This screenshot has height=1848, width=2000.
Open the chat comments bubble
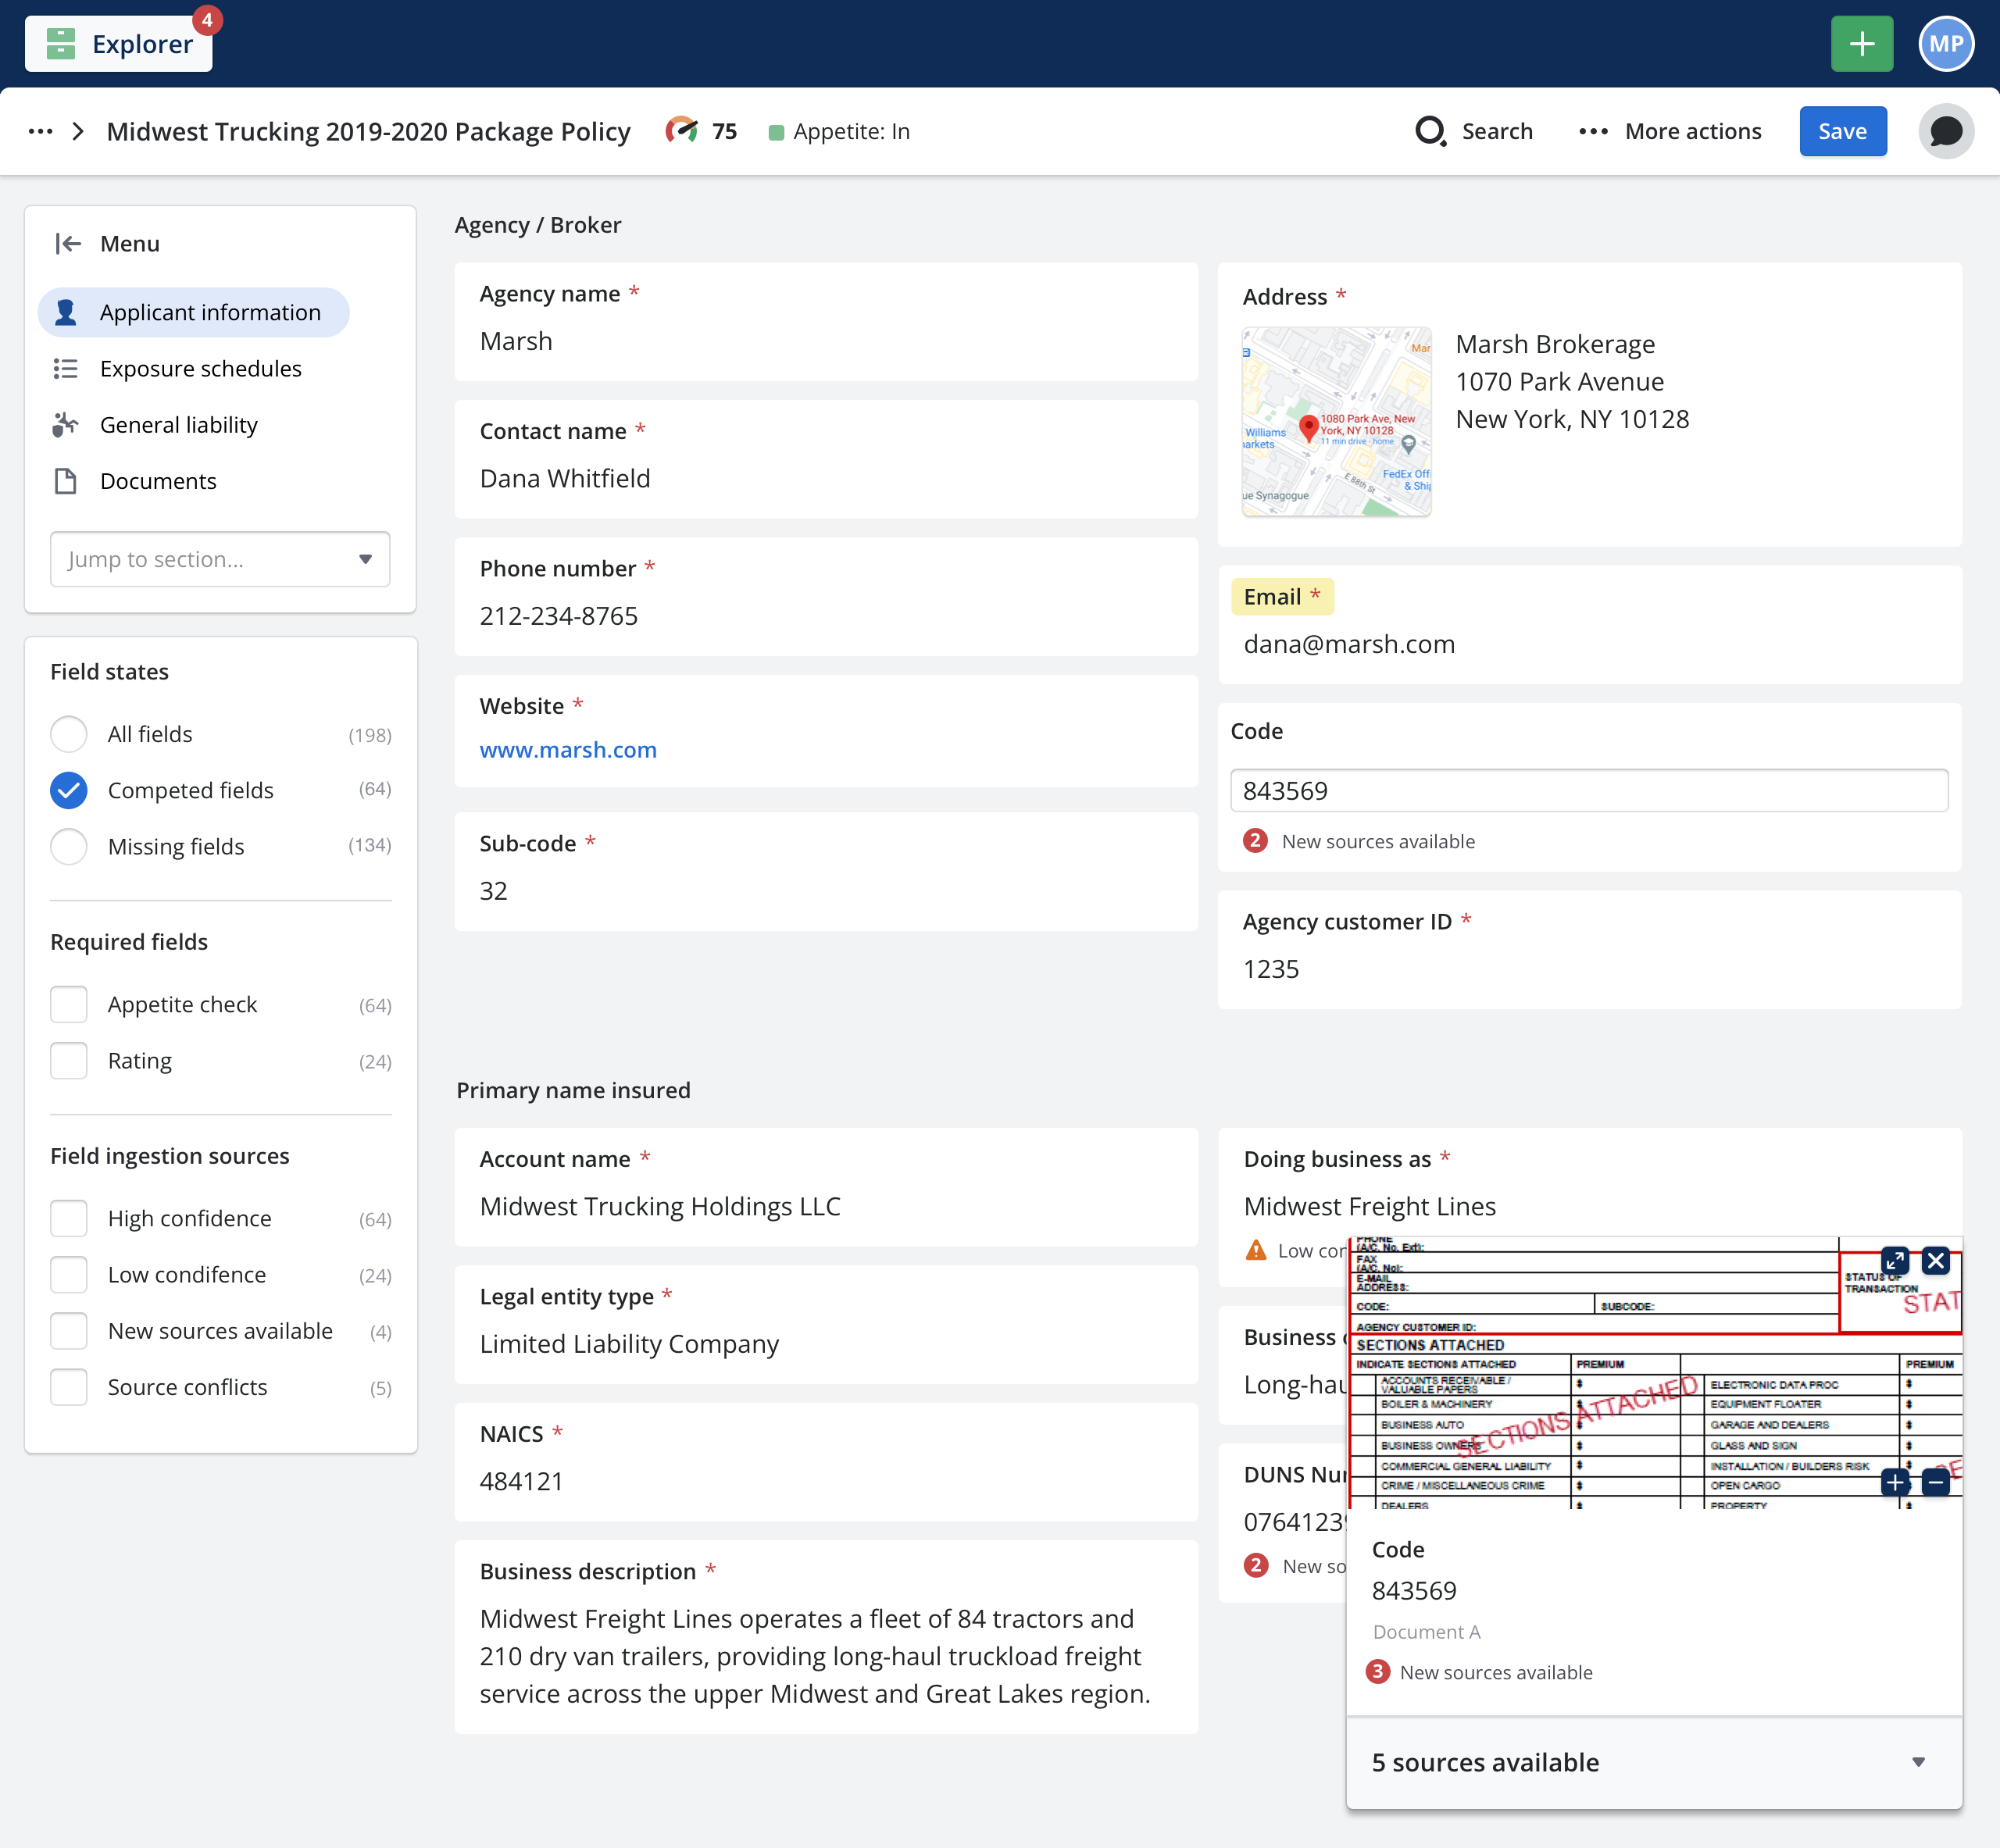[1945, 131]
